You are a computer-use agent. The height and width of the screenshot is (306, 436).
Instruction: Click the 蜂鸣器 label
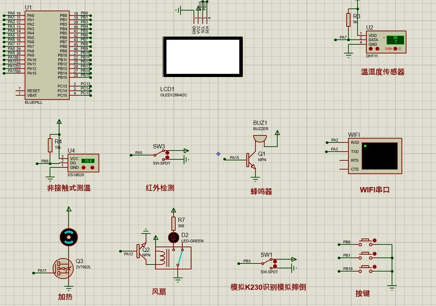pyautogui.click(x=261, y=192)
